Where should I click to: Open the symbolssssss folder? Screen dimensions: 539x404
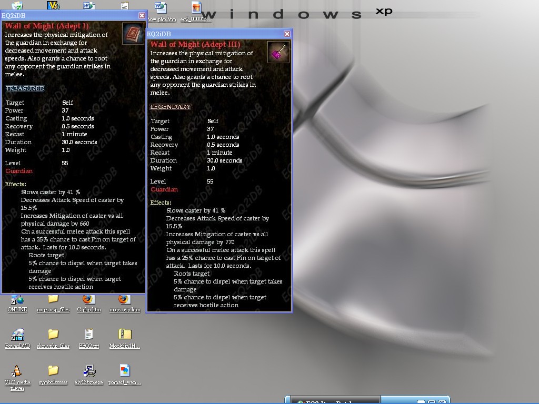(53, 371)
